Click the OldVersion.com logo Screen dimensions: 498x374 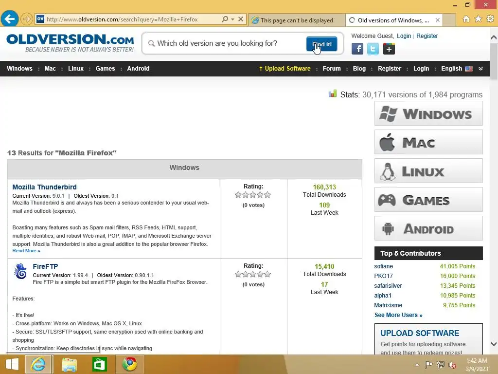[x=70, y=43]
